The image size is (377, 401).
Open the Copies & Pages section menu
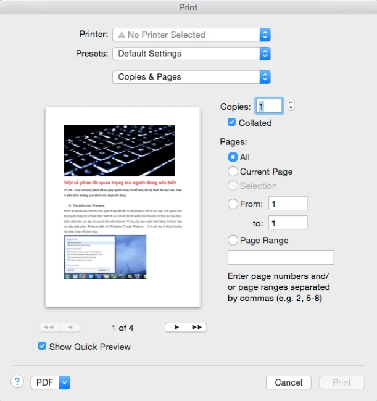(191, 77)
